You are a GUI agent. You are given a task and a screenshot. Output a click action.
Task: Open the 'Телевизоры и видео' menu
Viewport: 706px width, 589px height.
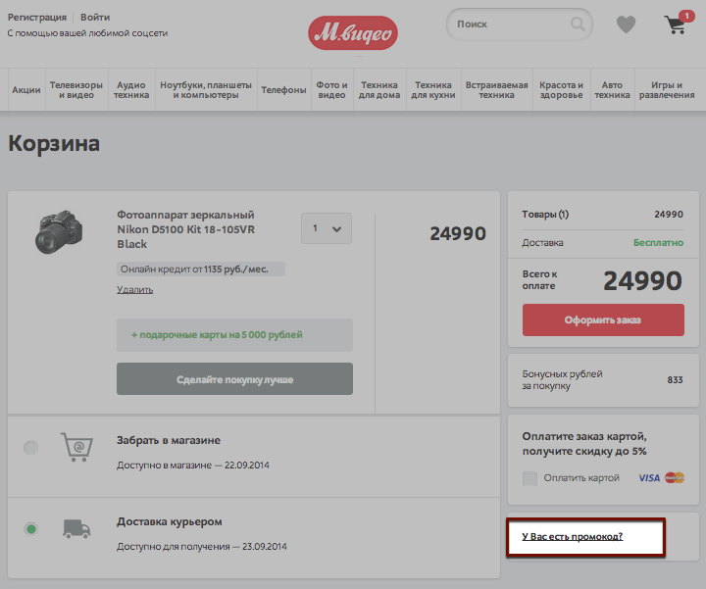point(76,90)
